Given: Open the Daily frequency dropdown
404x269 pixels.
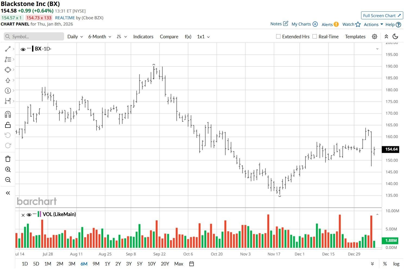Looking at the screenshot, I should point(75,37).
